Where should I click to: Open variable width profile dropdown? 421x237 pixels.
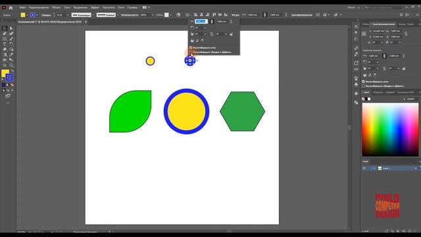93,15
